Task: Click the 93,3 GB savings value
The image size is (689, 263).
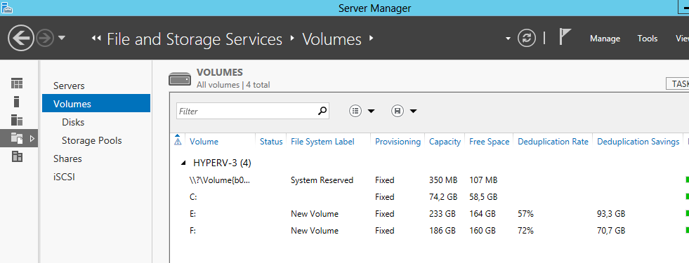Action: click(611, 214)
